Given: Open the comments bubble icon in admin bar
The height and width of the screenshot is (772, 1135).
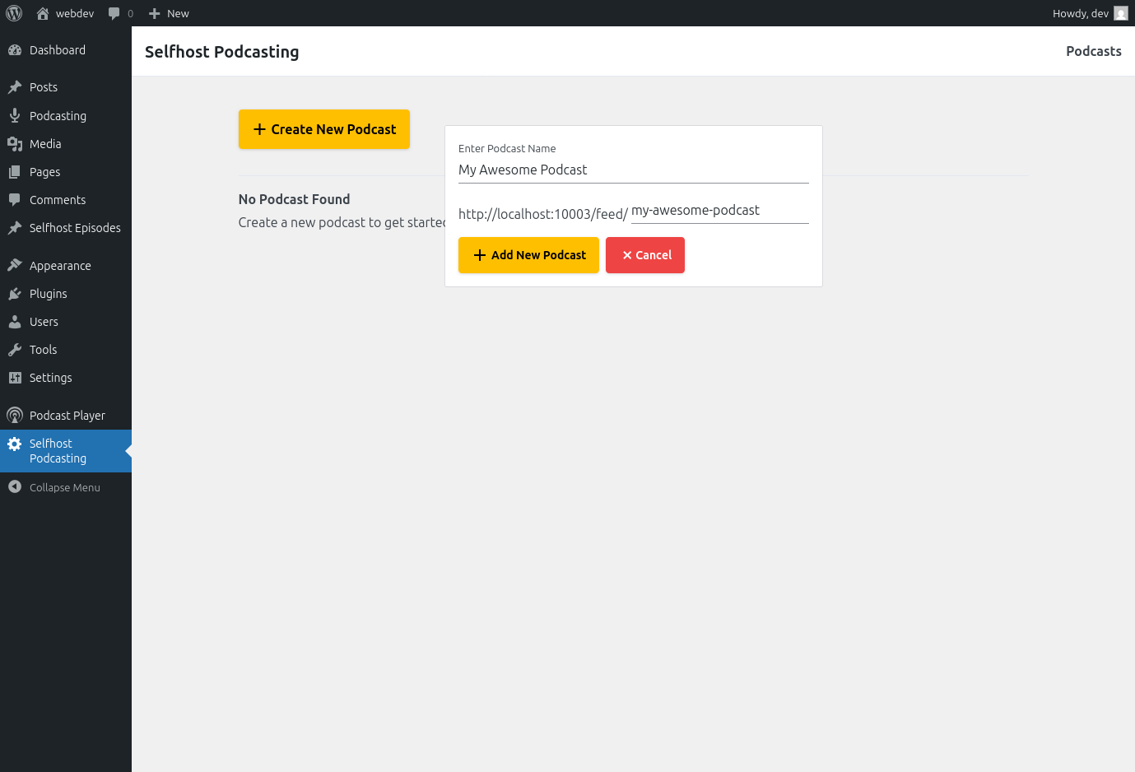Looking at the screenshot, I should click(x=114, y=13).
